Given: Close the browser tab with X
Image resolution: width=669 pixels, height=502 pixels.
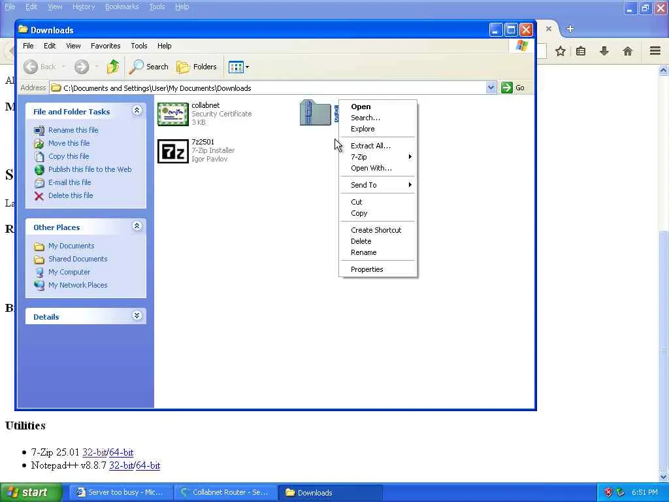Looking at the screenshot, I should [x=549, y=29].
